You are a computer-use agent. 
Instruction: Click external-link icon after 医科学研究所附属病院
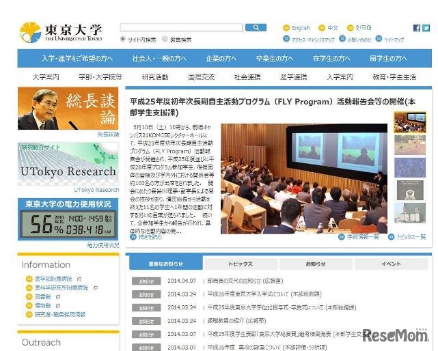[x=96, y=288]
